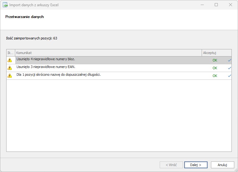Viewport: 238px width, 172px height.
Task: Click the Akceptuj column header
Action: click(216, 53)
